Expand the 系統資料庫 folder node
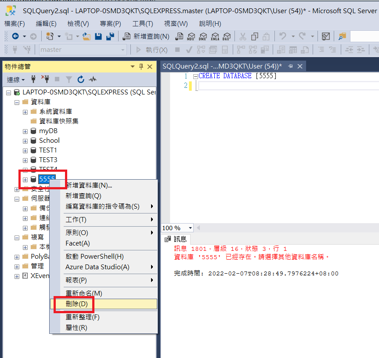This screenshot has height=358, width=379. (x=25, y=112)
